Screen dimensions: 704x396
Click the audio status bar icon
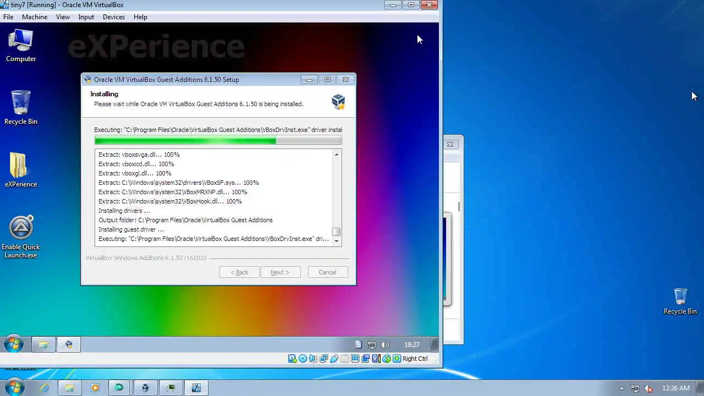(x=313, y=359)
